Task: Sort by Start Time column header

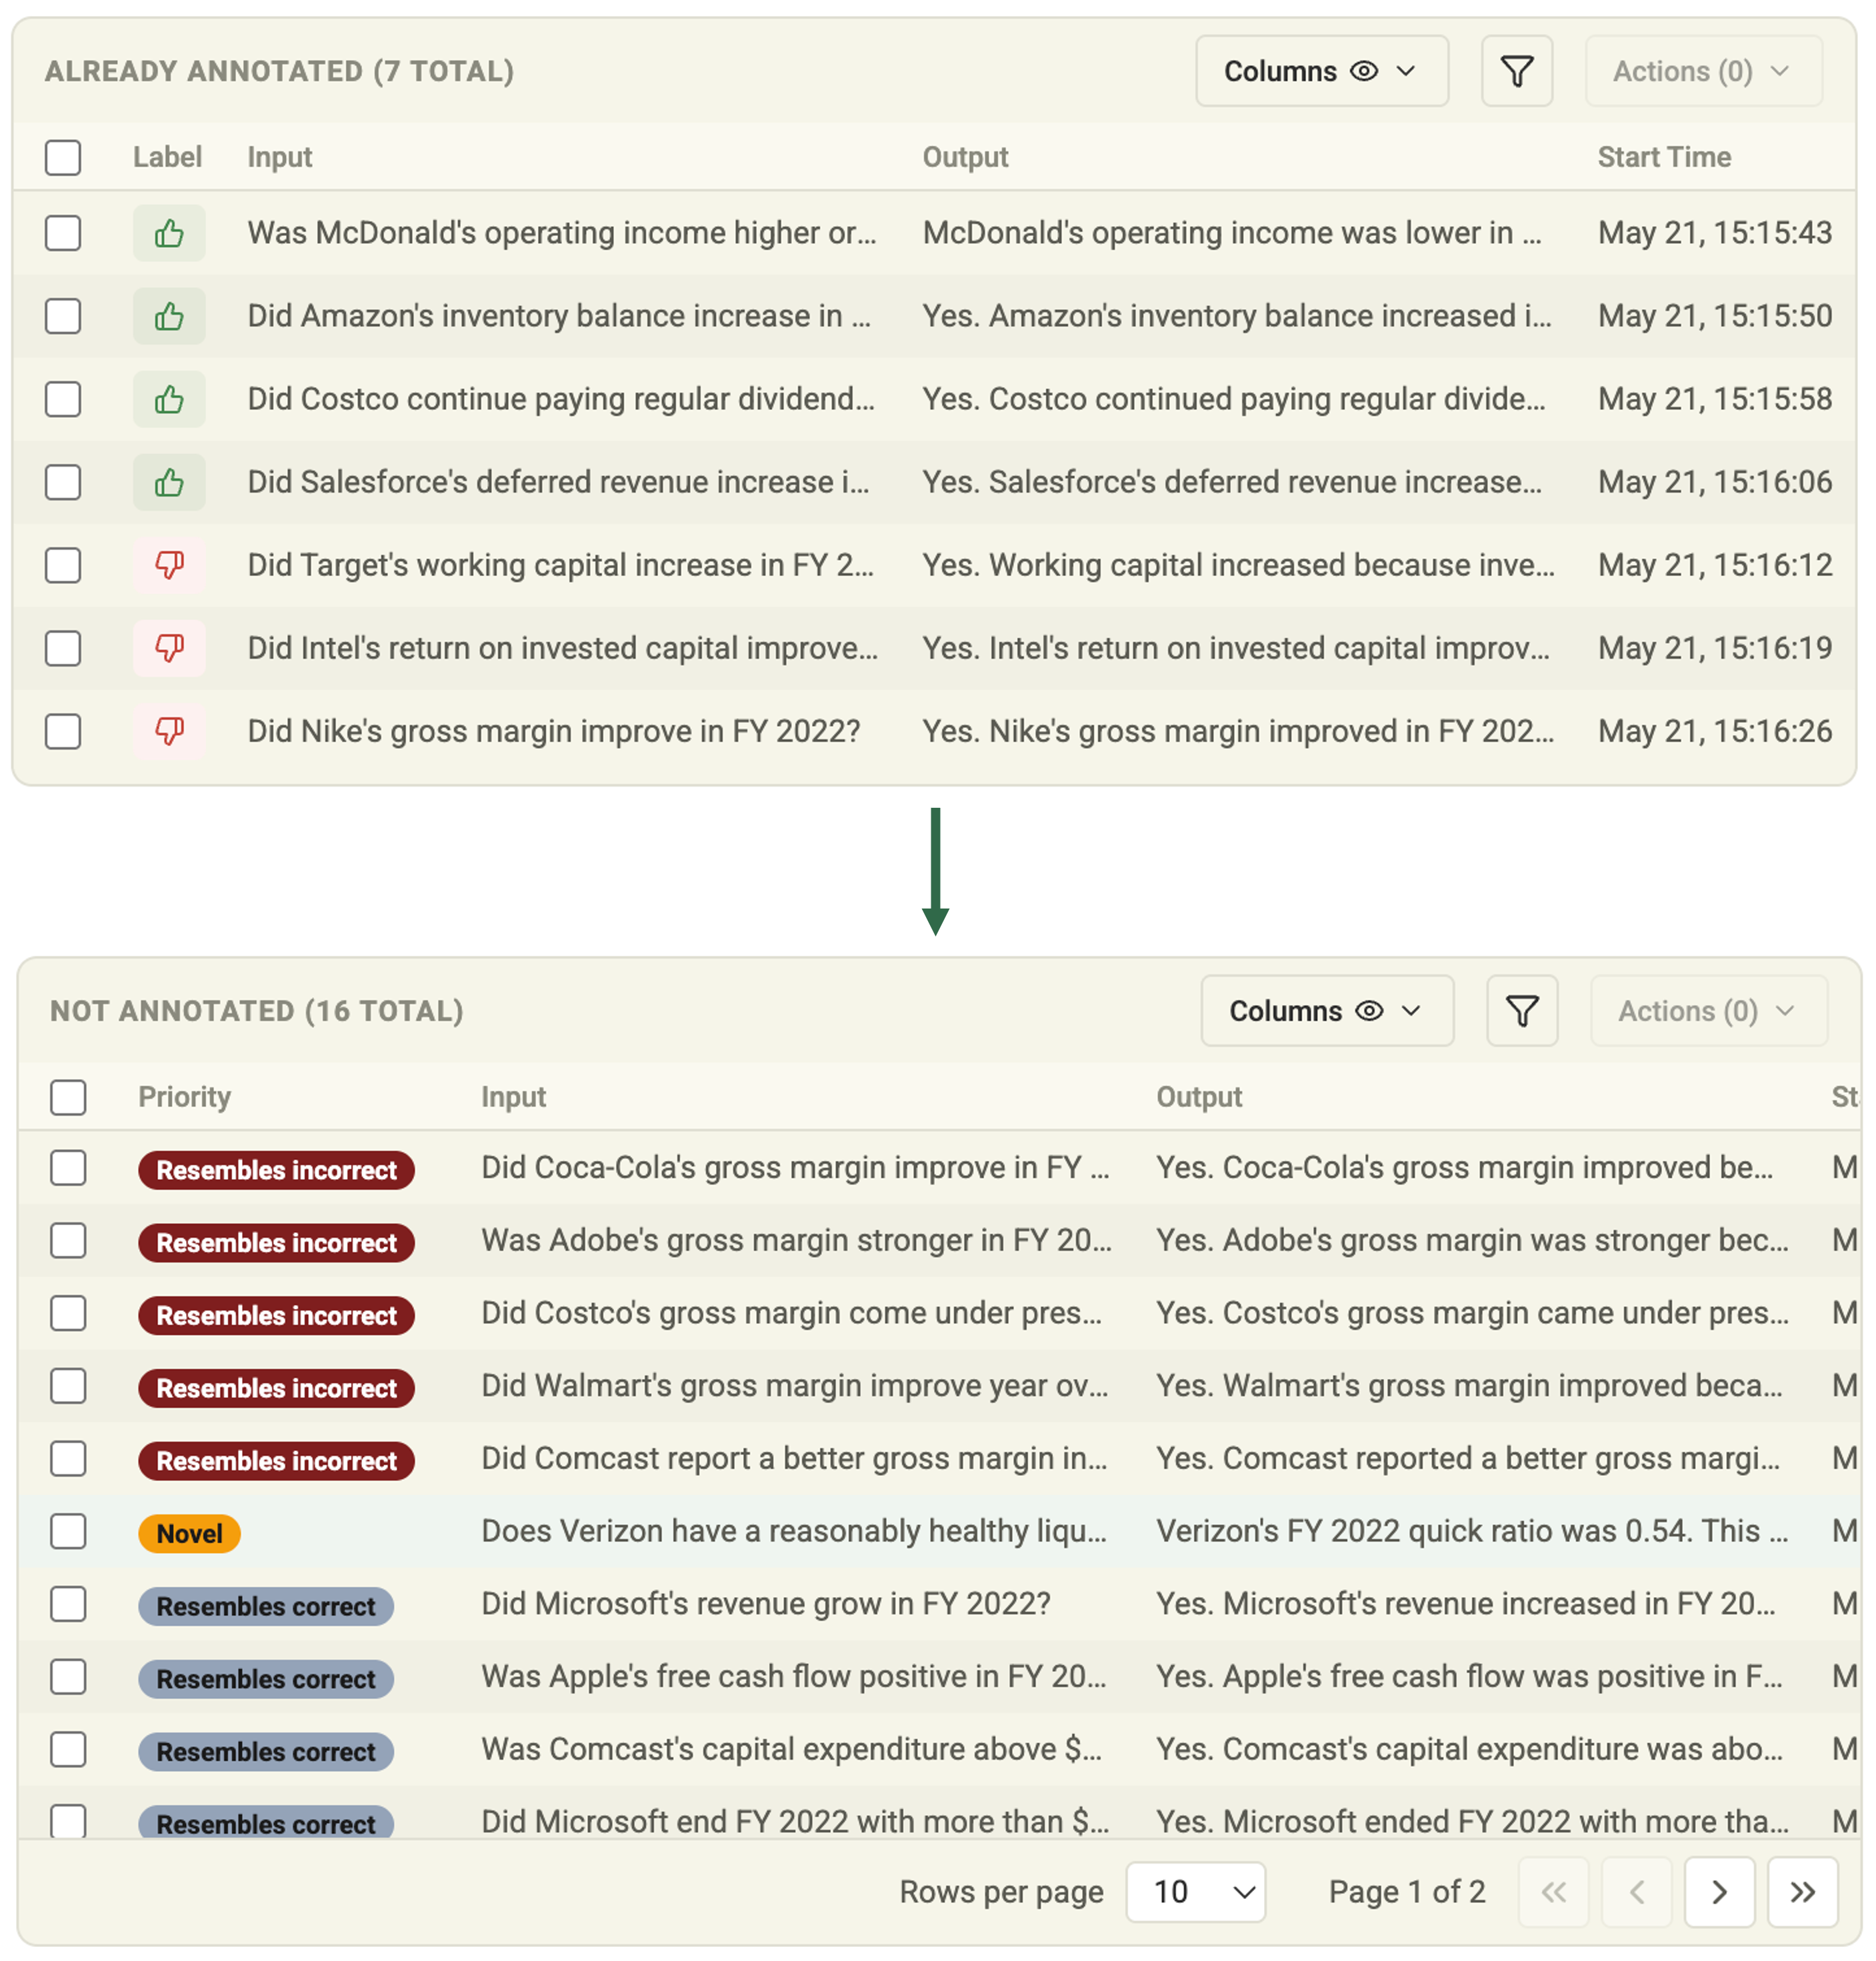Action: [1663, 157]
